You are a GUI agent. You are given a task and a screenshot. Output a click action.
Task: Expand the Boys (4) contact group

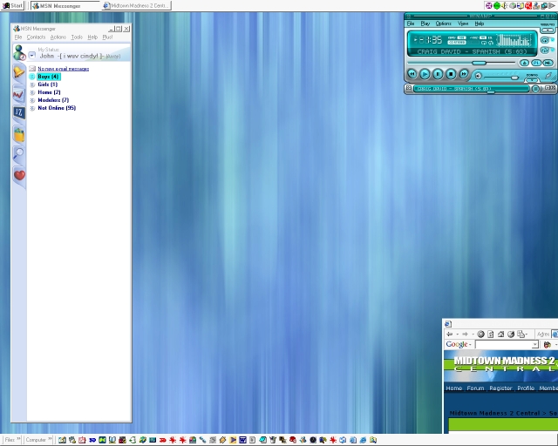point(32,77)
